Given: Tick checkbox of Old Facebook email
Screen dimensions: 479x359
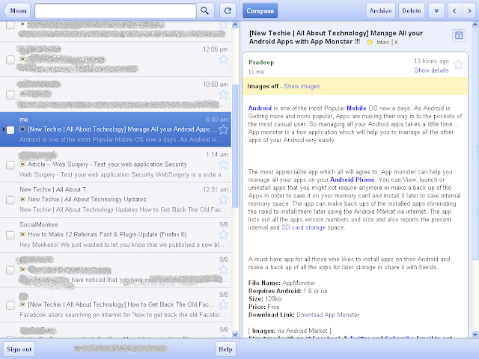Looking at the screenshot, I should click(x=10, y=305).
